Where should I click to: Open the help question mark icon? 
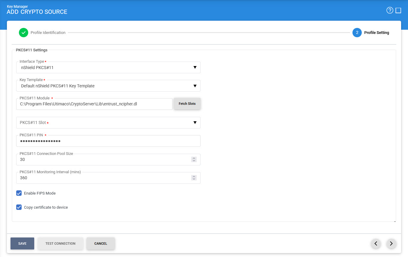pos(390,11)
